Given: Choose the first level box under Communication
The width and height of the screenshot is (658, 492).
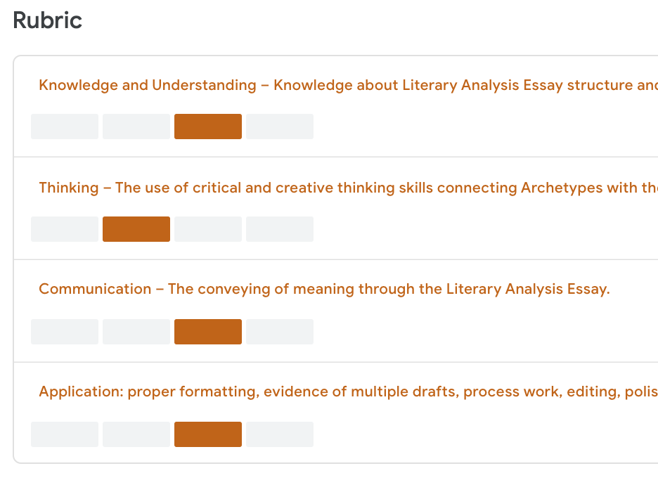Looking at the screenshot, I should (x=65, y=332).
